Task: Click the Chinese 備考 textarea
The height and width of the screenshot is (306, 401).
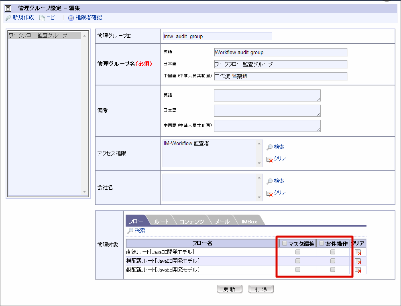Action: pos(267,126)
